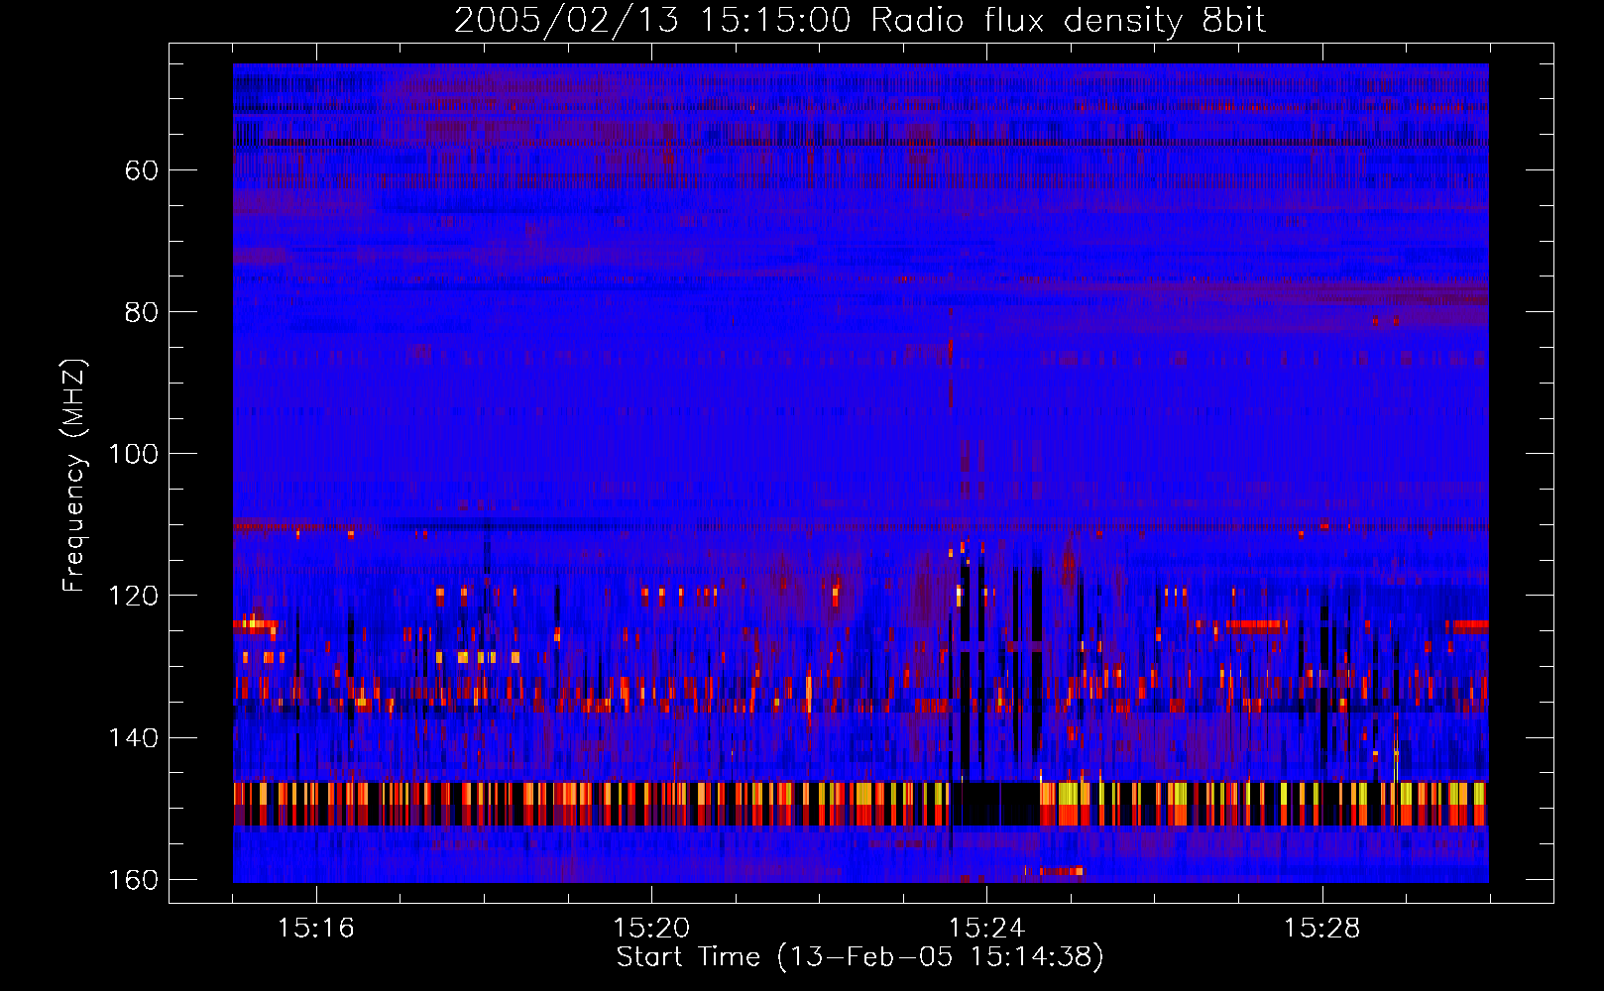Click the 140 frequency tick label
The image size is (1604, 991).
pos(133,738)
